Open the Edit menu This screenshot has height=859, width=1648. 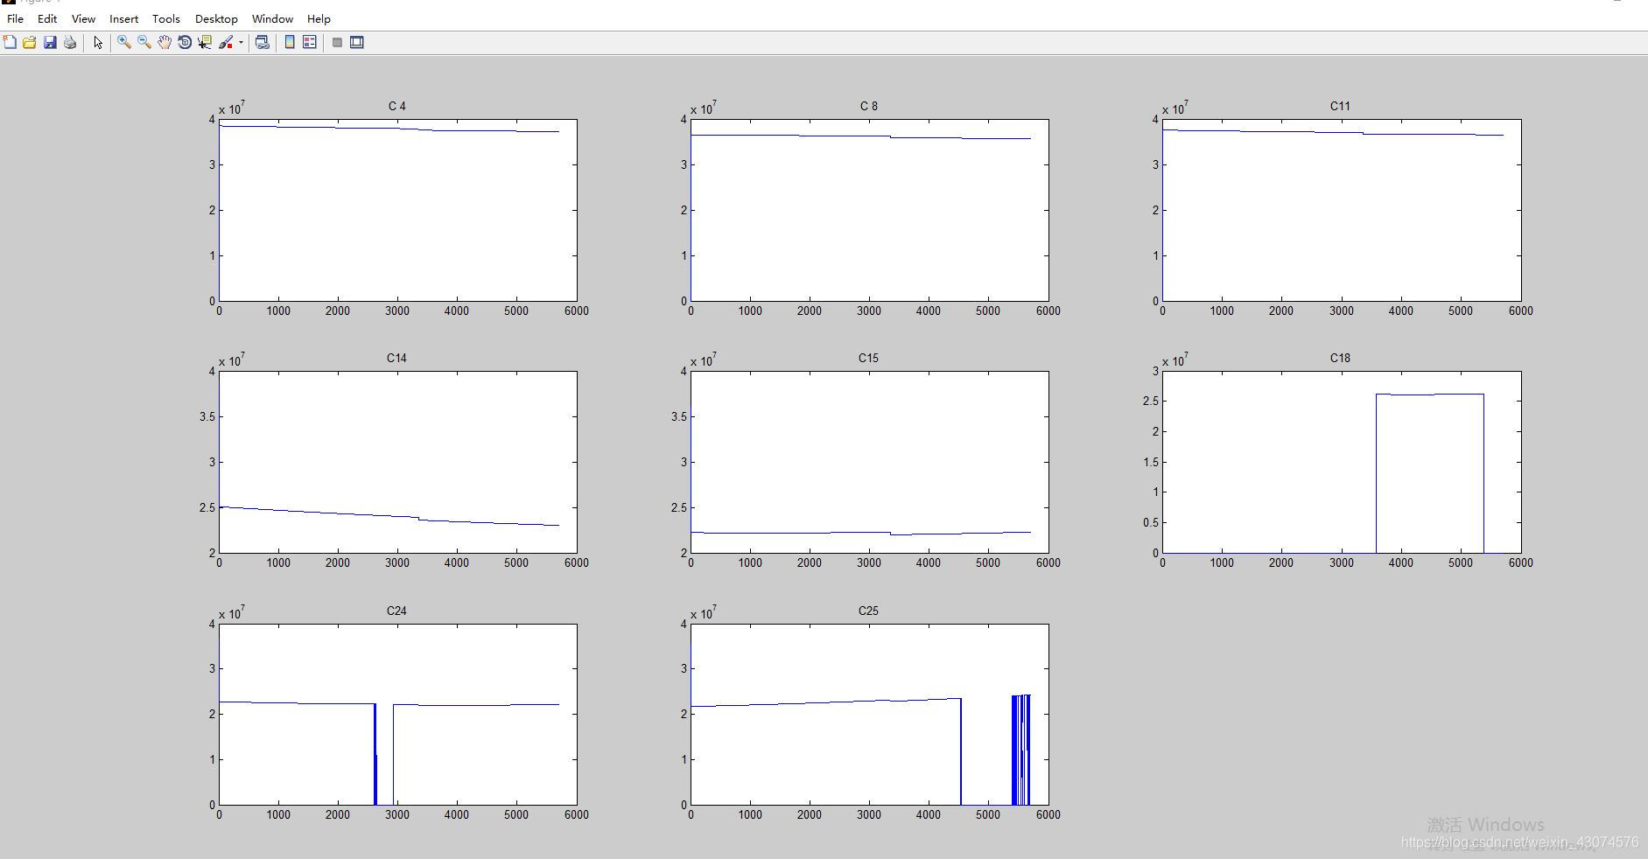pyautogui.click(x=47, y=18)
